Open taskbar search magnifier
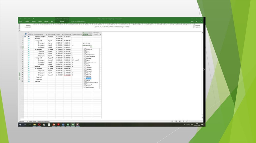256x143 pixels. tap(25, 125)
